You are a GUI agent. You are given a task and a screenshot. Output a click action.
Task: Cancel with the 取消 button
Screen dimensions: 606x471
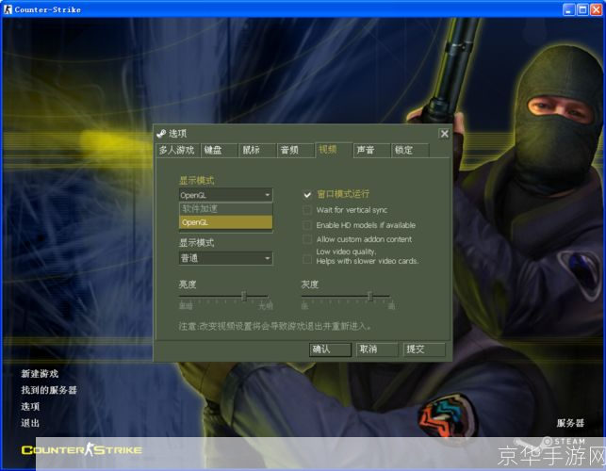(377, 349)
